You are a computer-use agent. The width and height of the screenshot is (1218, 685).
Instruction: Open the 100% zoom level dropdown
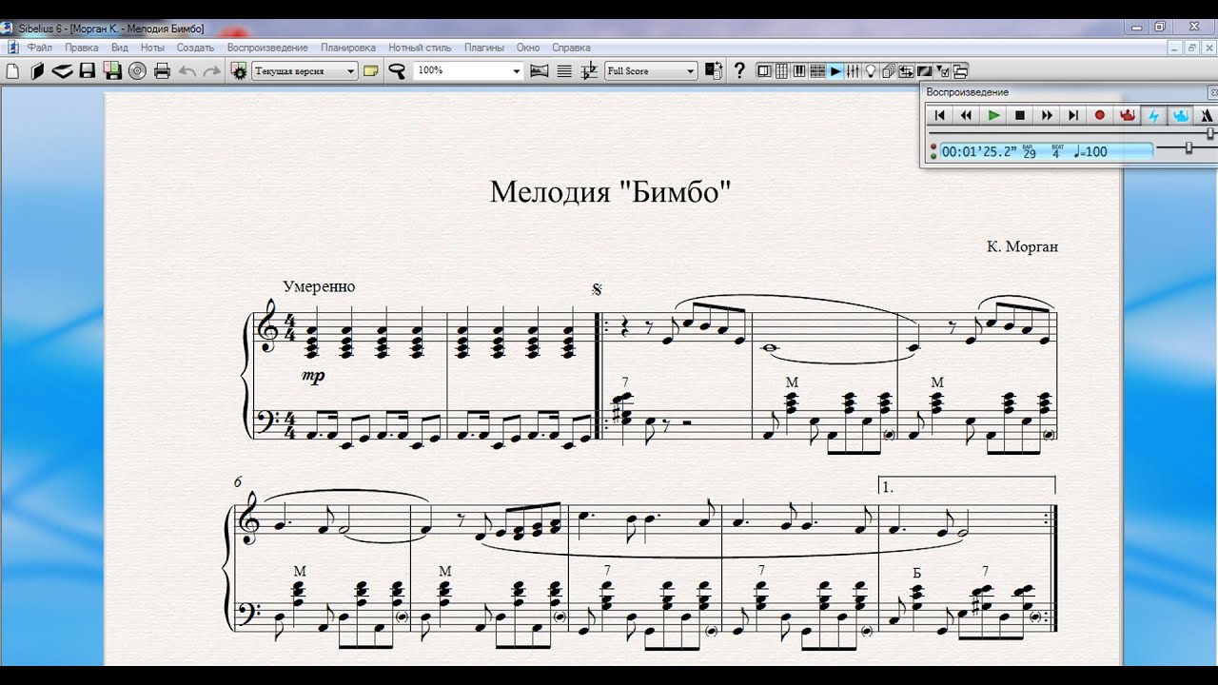469,70
